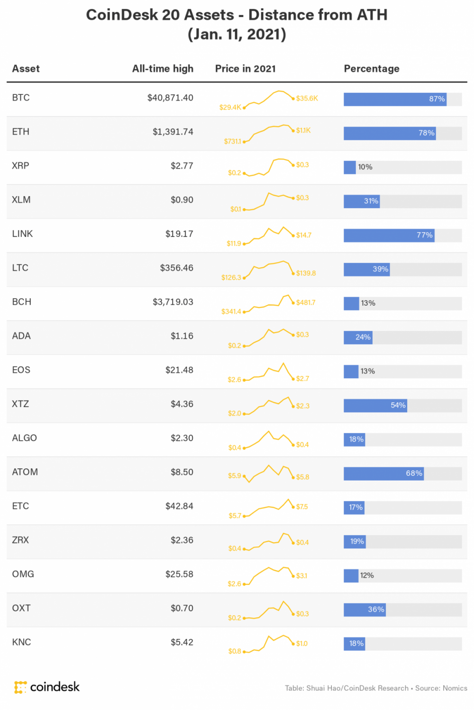Click the Source: Nomics credit text
The image size is (474, 710).
tap(441, 688)
